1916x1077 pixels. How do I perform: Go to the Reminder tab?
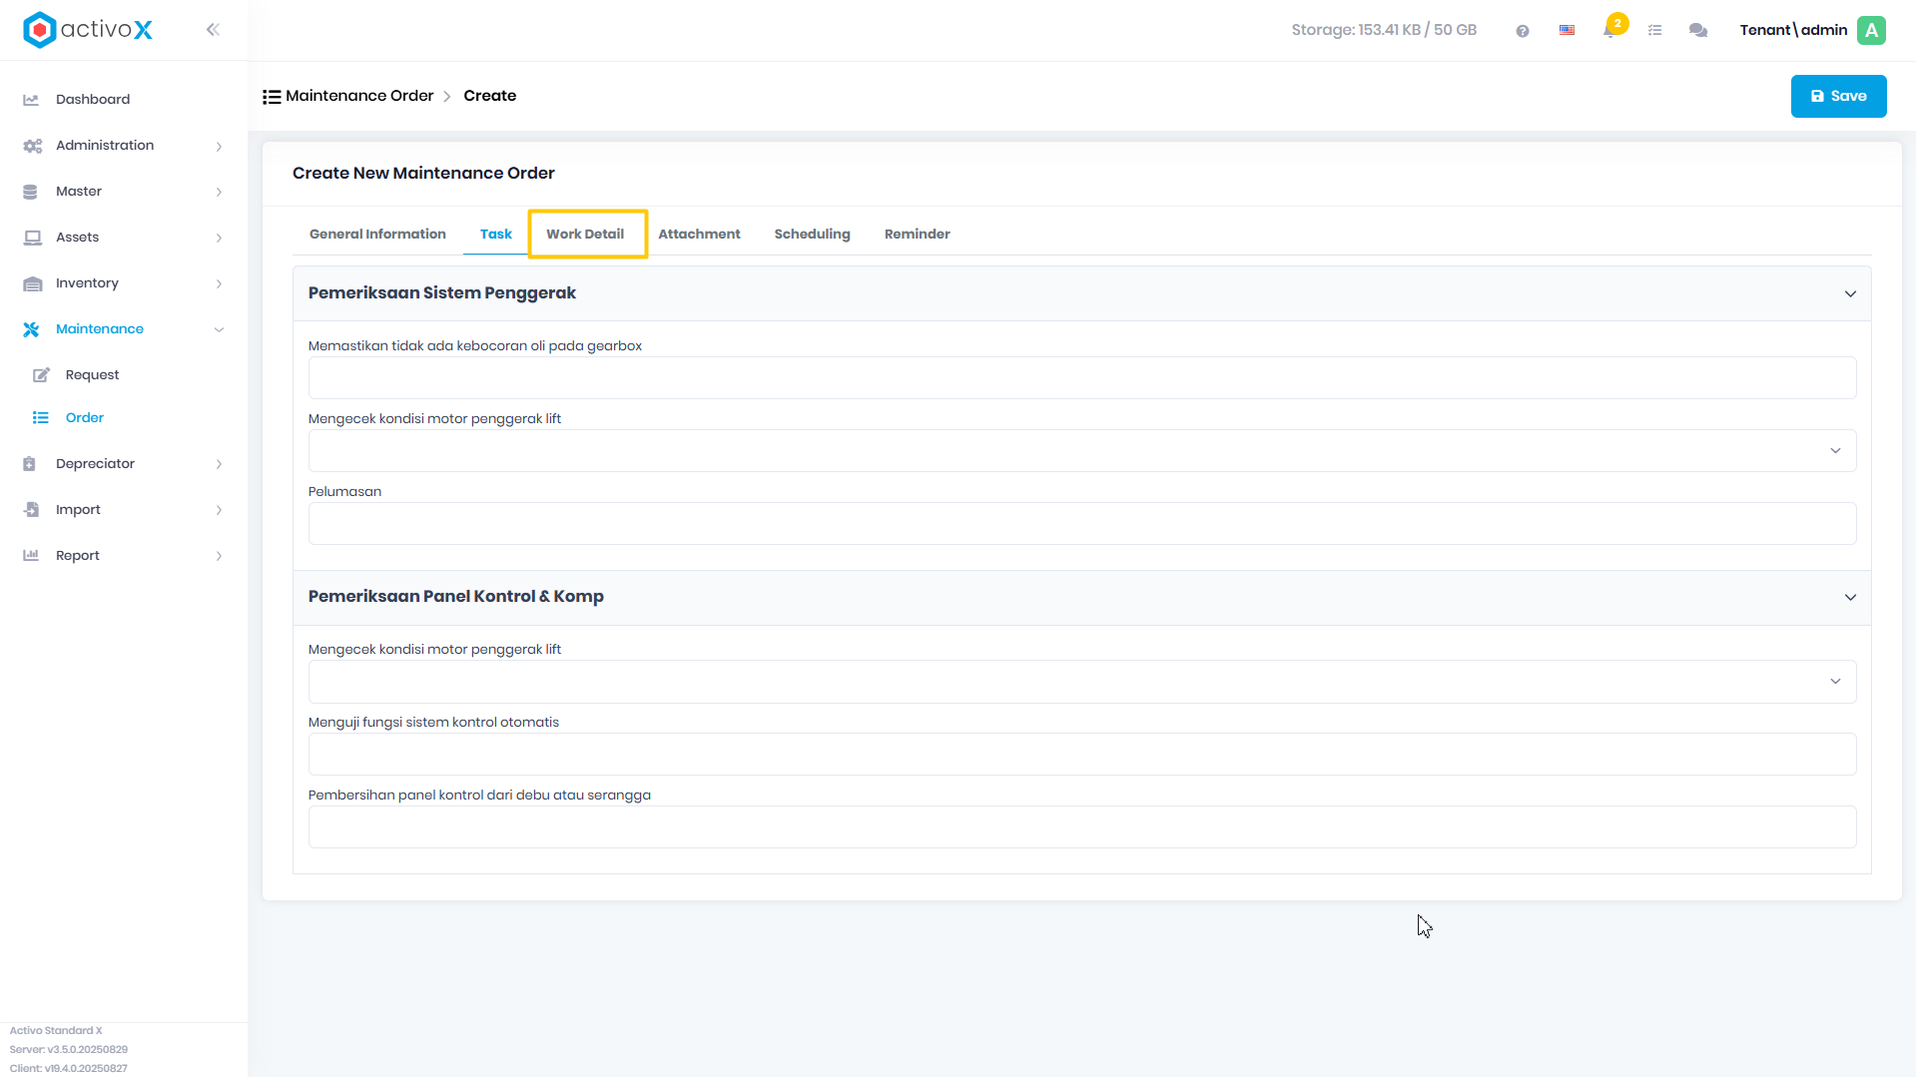pyautogui.click(x=917, y=234)
